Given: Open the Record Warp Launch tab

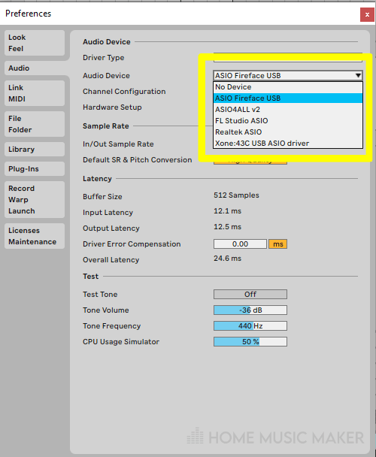Looking at the screenshot, I should (35, 200).
